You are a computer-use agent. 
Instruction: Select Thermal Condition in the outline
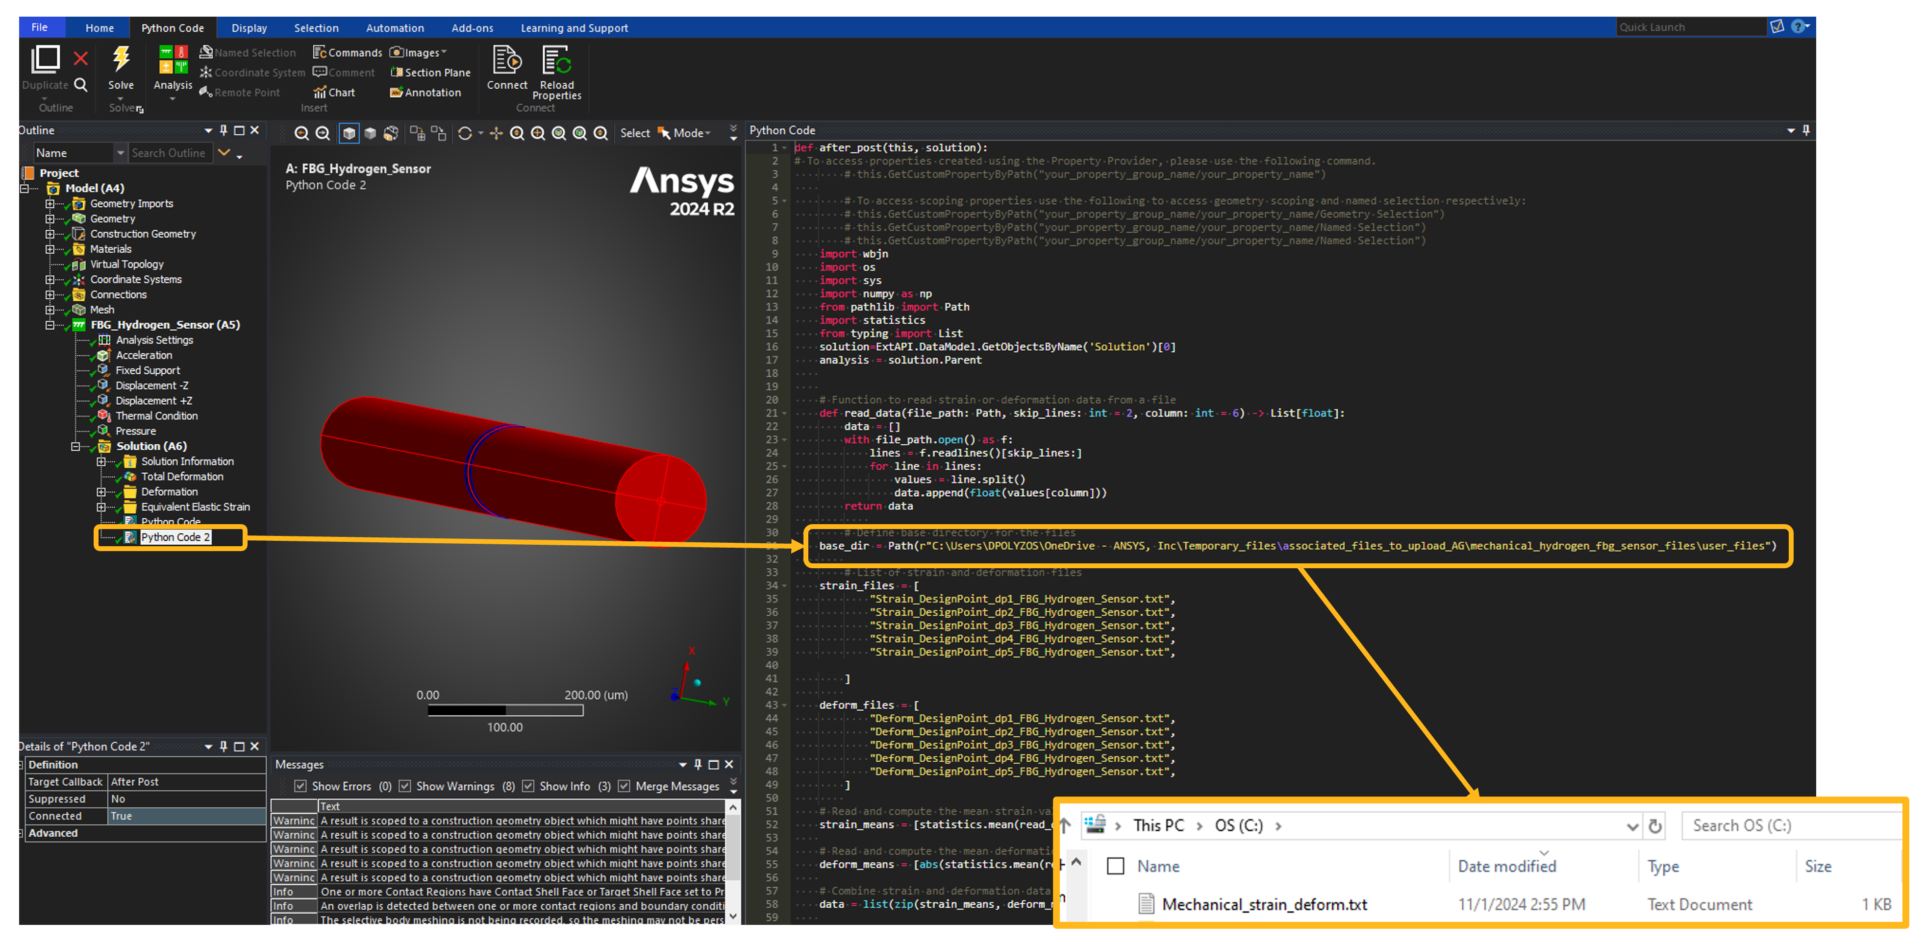pos(156,416)
